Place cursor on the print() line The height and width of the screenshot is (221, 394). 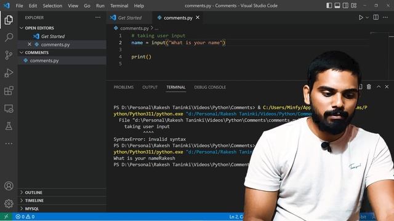[141, 56]
